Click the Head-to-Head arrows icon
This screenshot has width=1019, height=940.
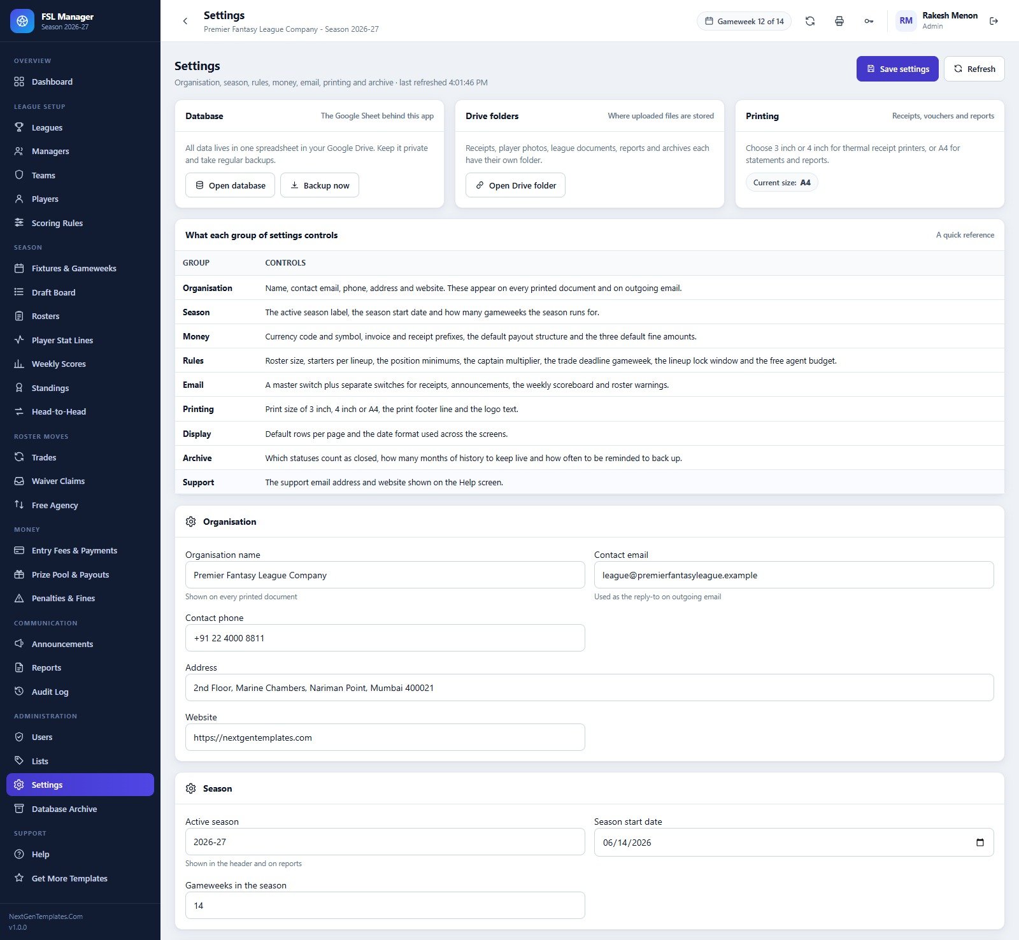coord(19,411)
